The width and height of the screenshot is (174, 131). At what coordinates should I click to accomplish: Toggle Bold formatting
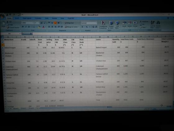click(23, 27)
